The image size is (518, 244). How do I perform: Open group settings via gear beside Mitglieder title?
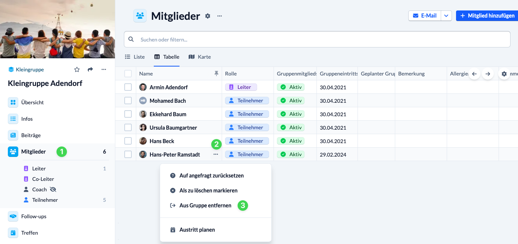coord(207,16)
